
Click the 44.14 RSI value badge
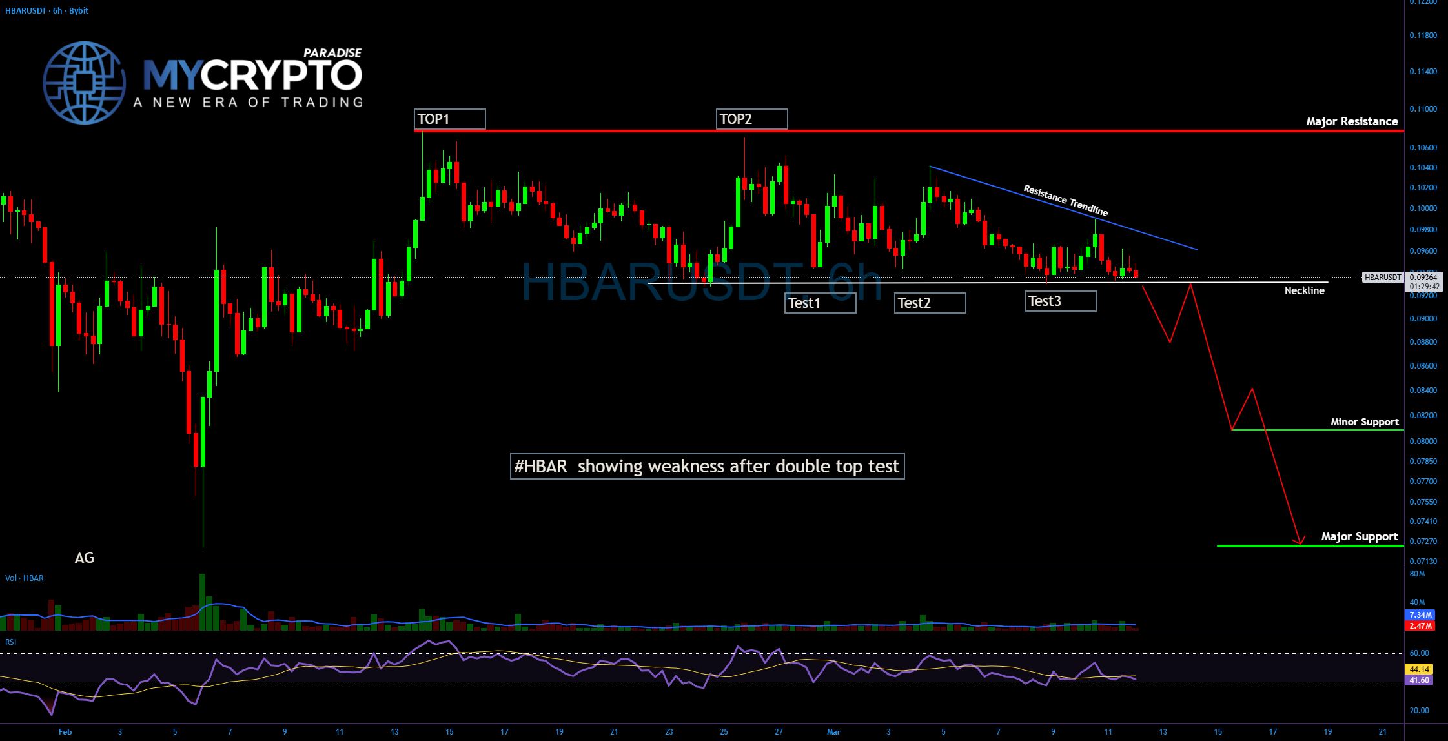click(1419, 669)
